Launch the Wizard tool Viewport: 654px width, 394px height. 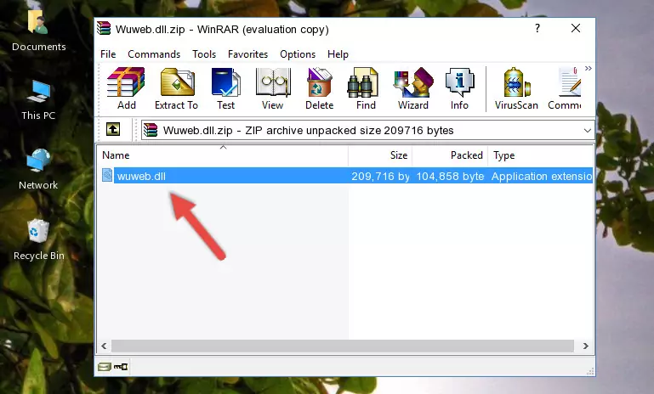pos(413,88)
